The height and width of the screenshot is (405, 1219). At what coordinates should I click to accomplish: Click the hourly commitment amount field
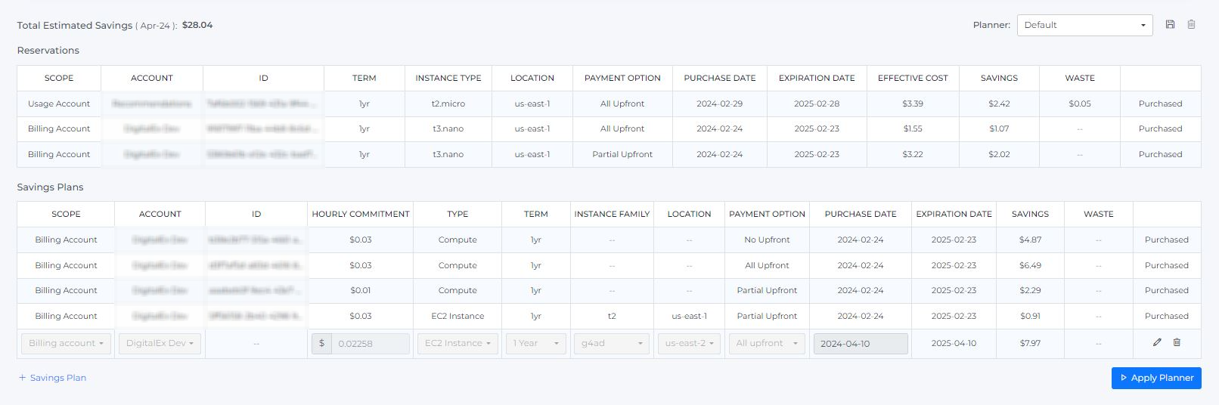pos(370,344)
